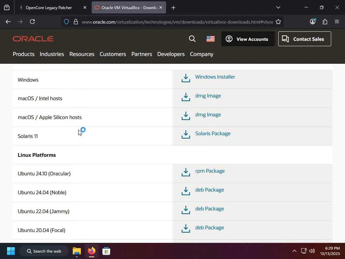Open the Windows Start button
Viewport: 345px width, 259px height.
[x=11, y=251]
